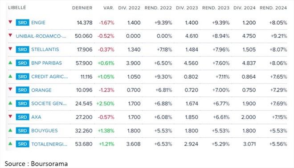Image resolution: width=294 pixels, height=168 pixels.
Task: Sort by the LIBELLÉ column header
Action: click(17, 8)
